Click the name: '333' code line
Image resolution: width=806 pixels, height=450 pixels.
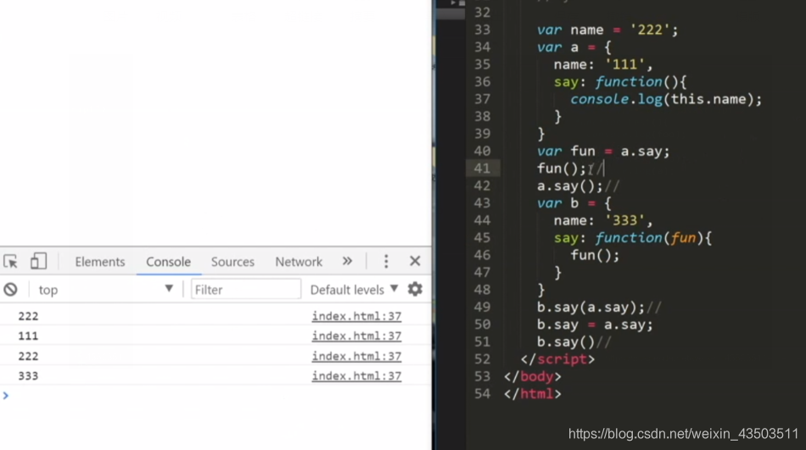click(x=603, y=220)
